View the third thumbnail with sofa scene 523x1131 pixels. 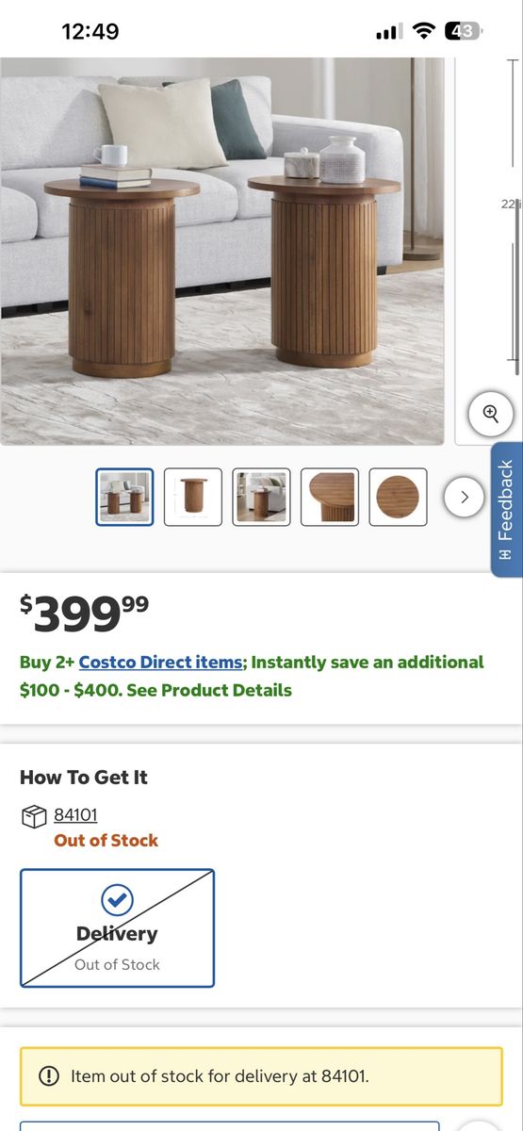pos(261,497)
